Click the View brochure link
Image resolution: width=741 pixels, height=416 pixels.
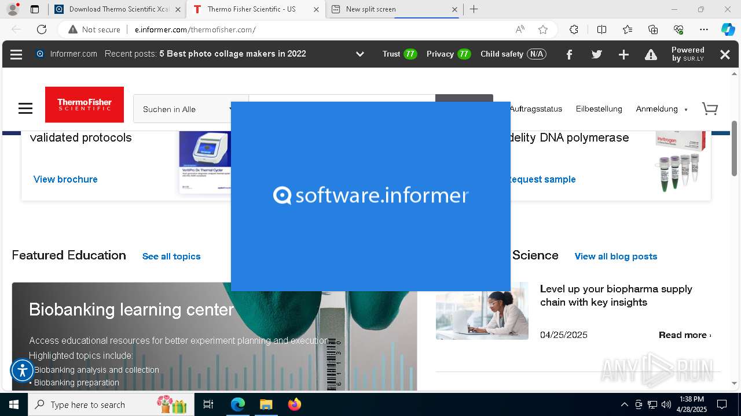pyautogui.click(x=65, y=179)
